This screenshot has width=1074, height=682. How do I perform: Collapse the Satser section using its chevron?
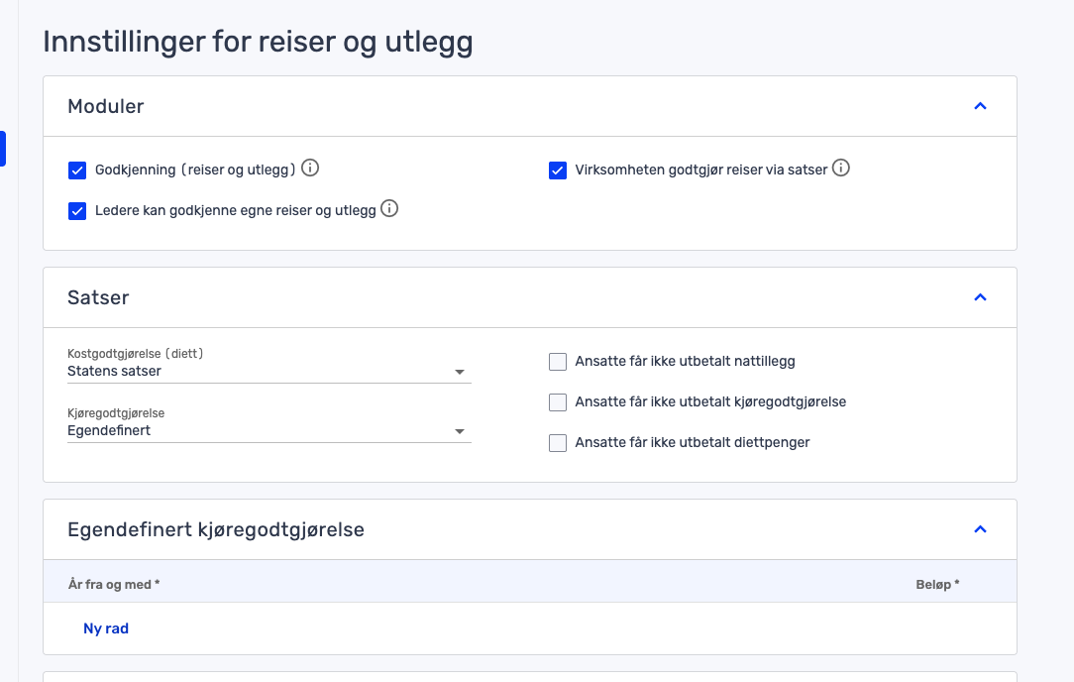980,297
